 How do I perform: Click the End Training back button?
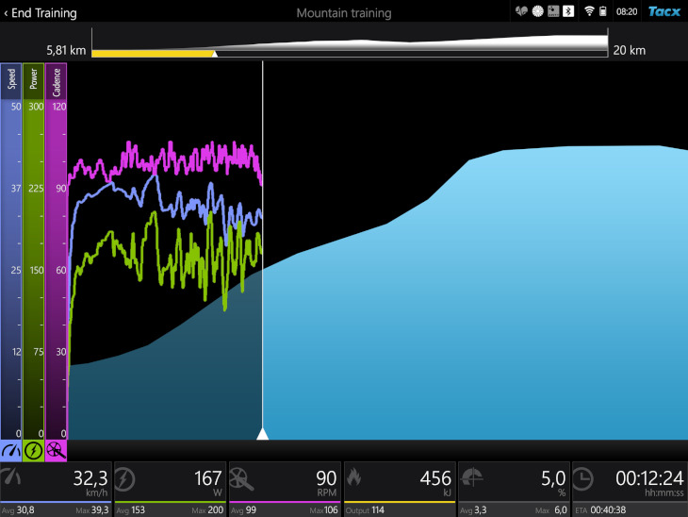point(41,13)
